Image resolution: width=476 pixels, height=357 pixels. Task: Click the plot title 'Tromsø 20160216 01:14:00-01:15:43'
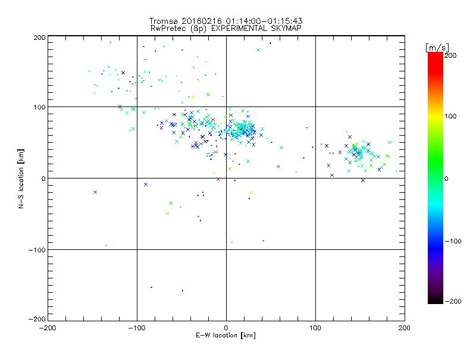pyautogui.click(x=226, y=21)
